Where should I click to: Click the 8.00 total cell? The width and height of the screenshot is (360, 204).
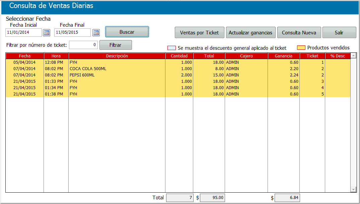click(x=209, y=69)
